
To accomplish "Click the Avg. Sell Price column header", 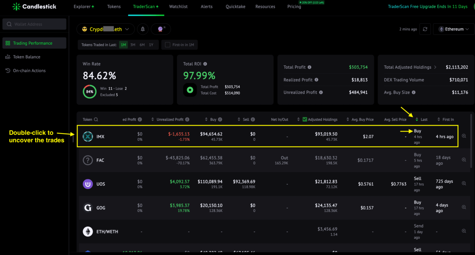I will point(395,120).
